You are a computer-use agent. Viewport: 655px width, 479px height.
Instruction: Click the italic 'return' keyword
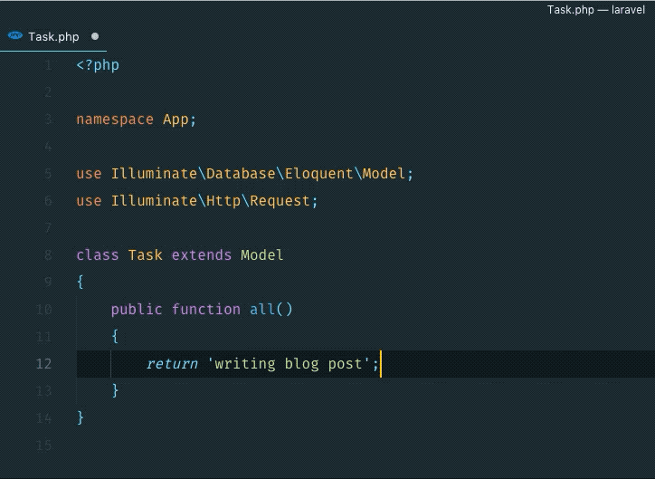click(x=172, y=364)
